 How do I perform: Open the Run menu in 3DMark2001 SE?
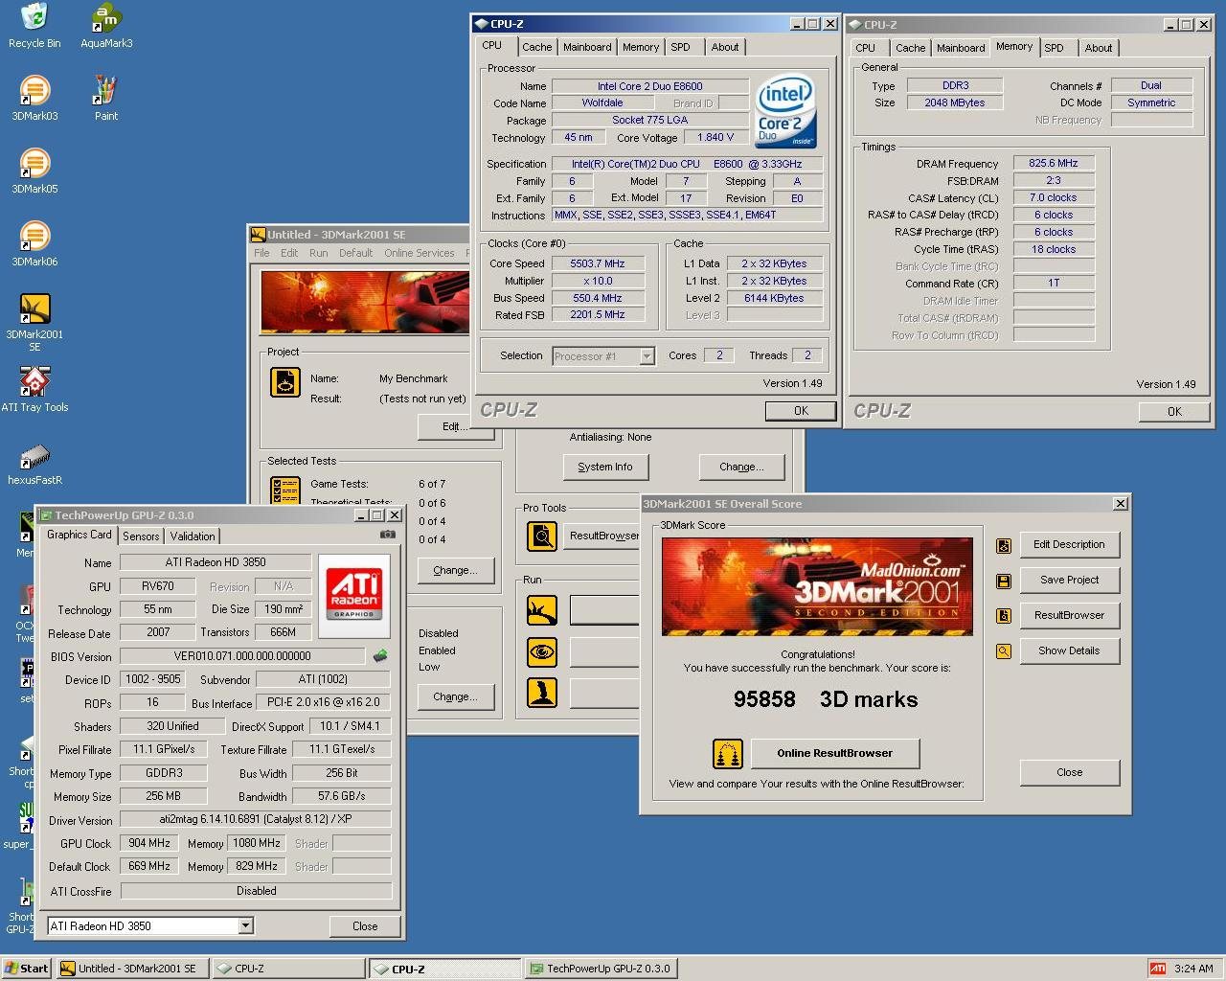point(318,253)
